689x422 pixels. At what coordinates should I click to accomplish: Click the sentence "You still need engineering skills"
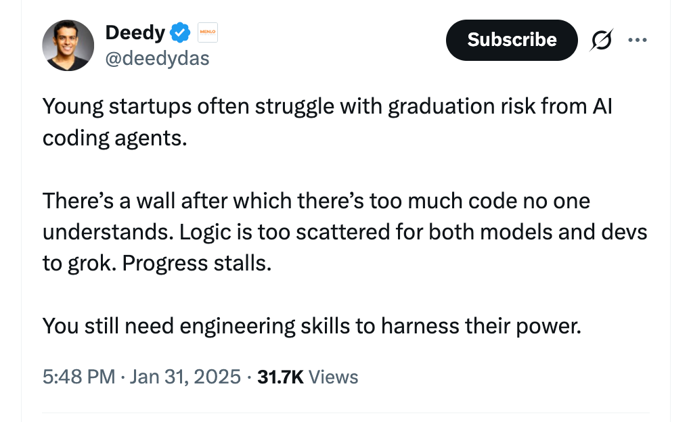pyautogui.click(x=311, y=326)
